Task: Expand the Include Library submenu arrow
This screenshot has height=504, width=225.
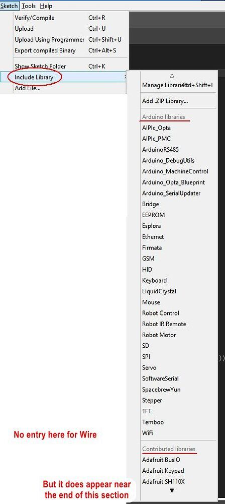Action: (126, 77)
